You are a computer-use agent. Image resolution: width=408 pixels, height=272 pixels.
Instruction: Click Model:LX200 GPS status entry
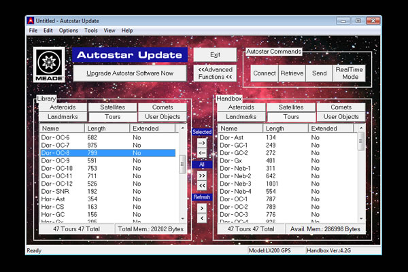point(276,251)
